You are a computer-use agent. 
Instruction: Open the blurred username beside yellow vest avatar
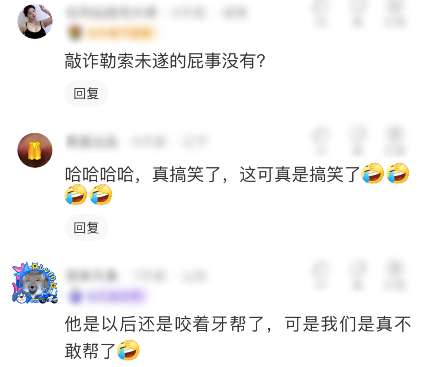tap(91, 141)
